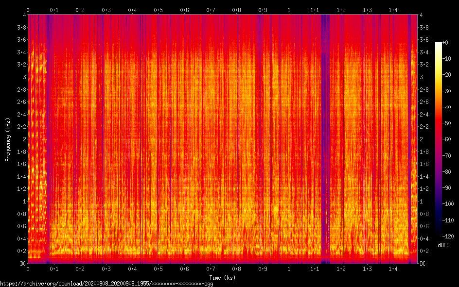Click the "-100" color scale label
Viewport: 459px width, 287px height.
(x=448, y=204)
